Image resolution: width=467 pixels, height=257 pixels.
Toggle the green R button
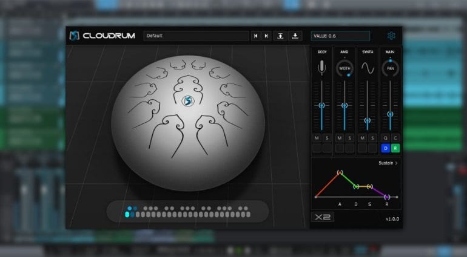[x=395, y=148]
